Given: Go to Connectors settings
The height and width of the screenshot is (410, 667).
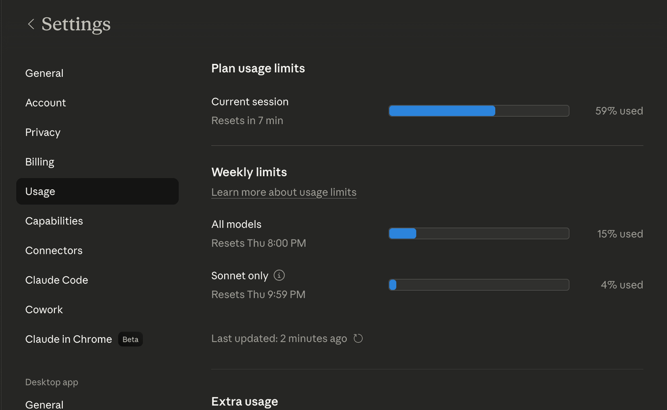Looking at the screenshot, I should tap(97, 251).
